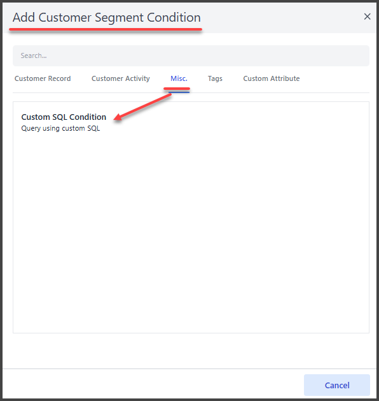Open the Custom Attribute tab
379x401 pixels.
[272, 78]
